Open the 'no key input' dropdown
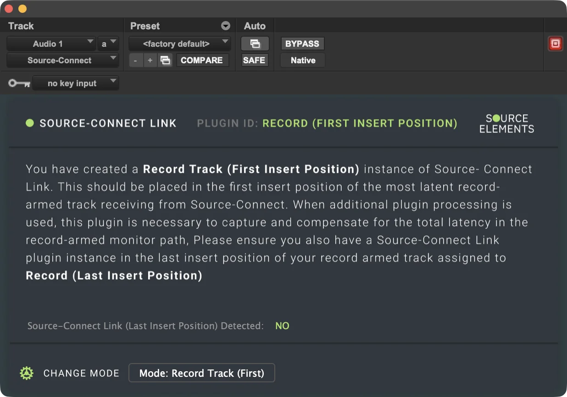The width and height of the screenshot is (567, 397). (76, 83)
